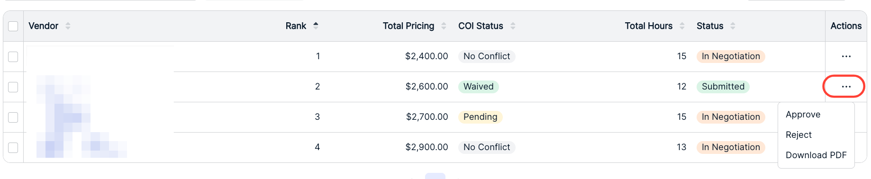871x179 pixels.
Task: Sort by Total Pricing arrows
Action: pos(444,26)
